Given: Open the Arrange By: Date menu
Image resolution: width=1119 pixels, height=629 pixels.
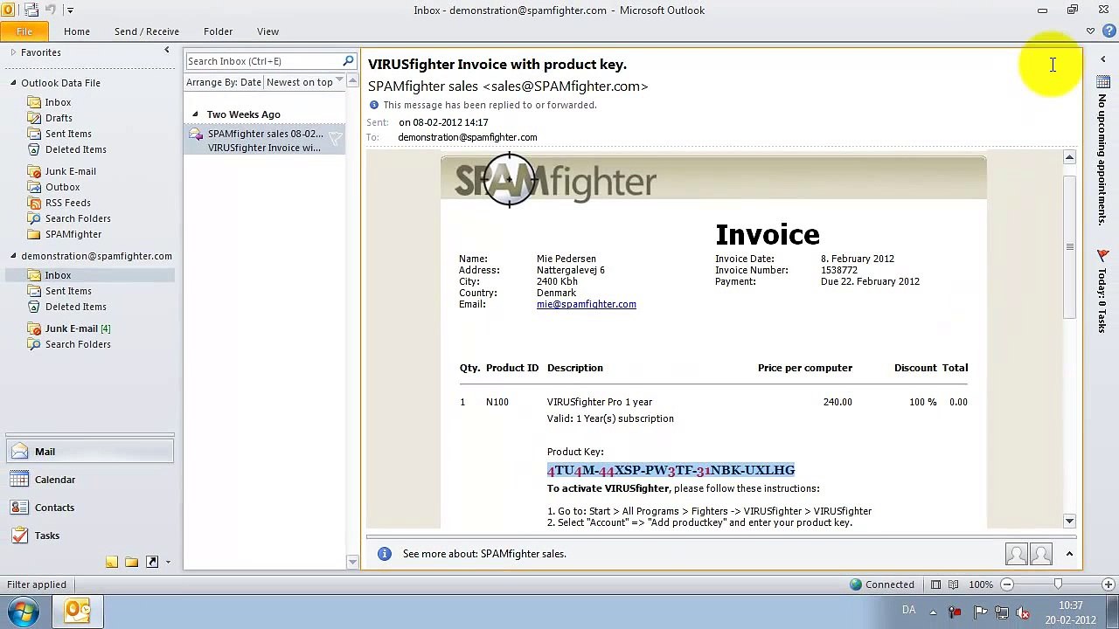Looking at the screenshot, I should coord(224,82).
